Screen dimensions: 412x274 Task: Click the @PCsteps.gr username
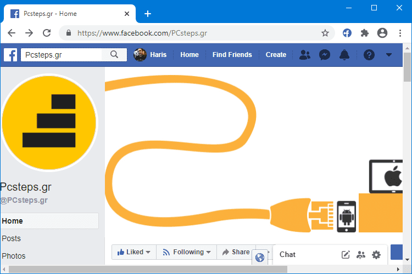pos(24,200)
